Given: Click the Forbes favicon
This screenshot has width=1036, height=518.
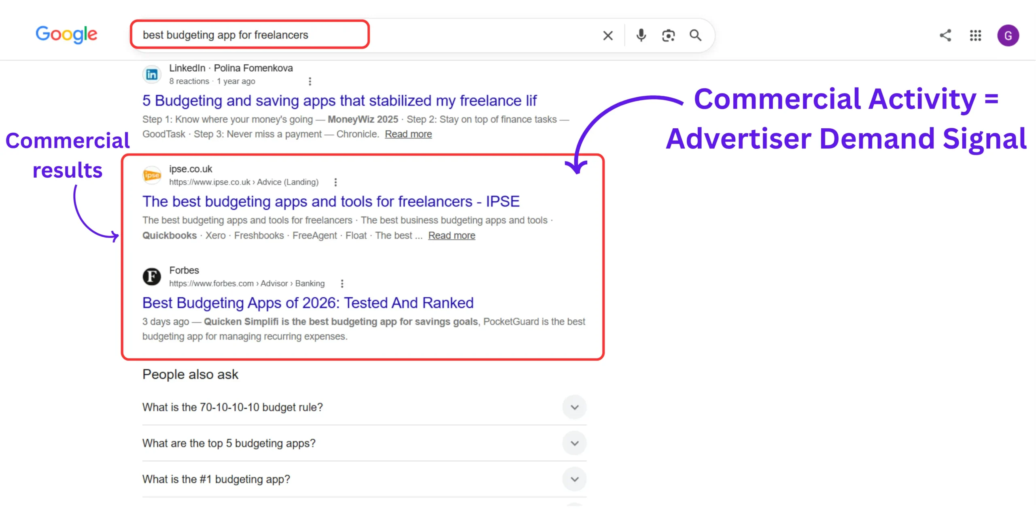Looking at the screenshot, I should pos(152,277).
